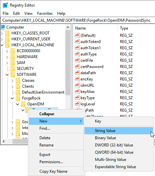Click the string icon beside logLevel
This screenshot has height=176, width=155.
point(77,104)
